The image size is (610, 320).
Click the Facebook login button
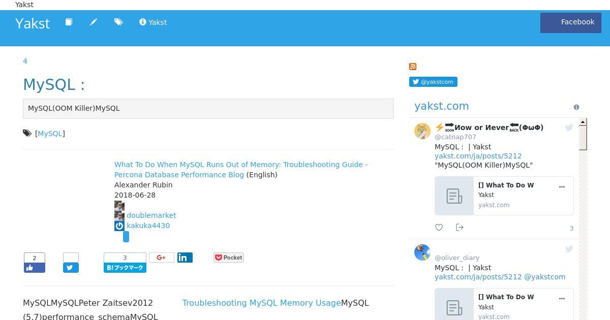tap(571, 23)
